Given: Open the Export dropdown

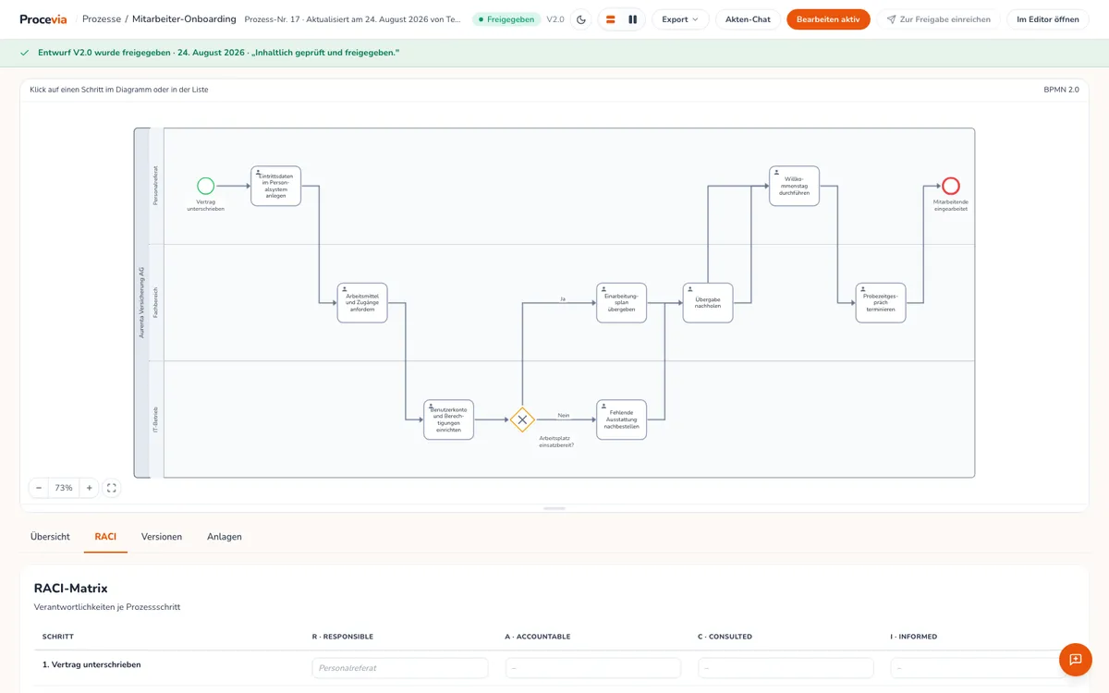Looking at the screenshot, I should [x=680, y=19].
